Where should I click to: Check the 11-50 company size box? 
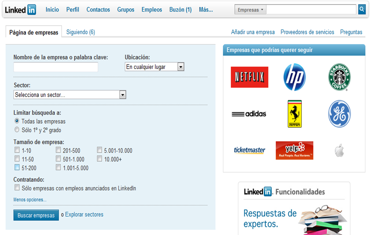17,159
